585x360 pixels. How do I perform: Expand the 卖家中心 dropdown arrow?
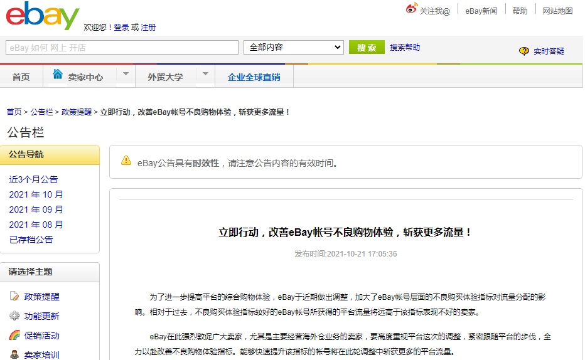pos(126,74)
